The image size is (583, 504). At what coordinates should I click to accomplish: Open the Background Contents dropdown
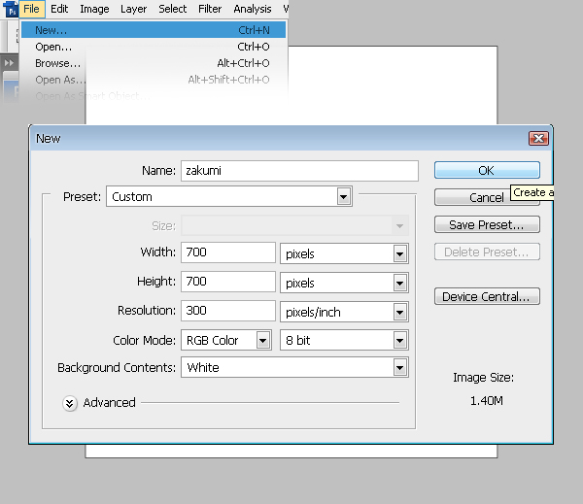(399, 368)
